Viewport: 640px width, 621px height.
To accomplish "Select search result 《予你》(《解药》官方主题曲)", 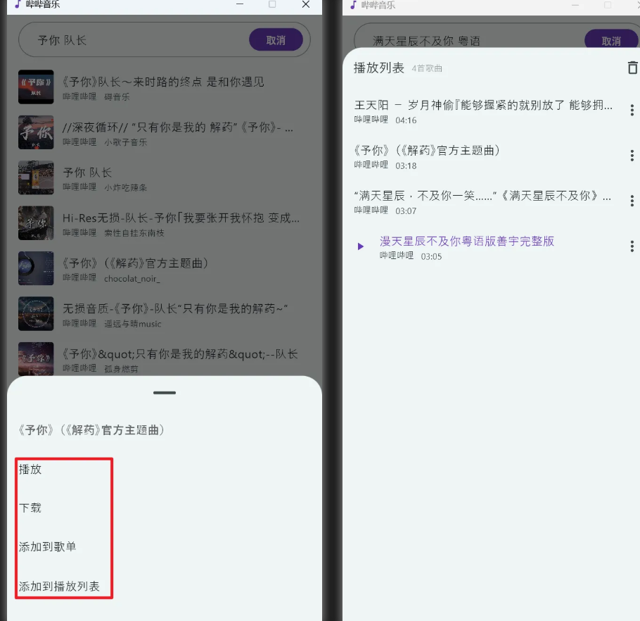I will [136, 263].
